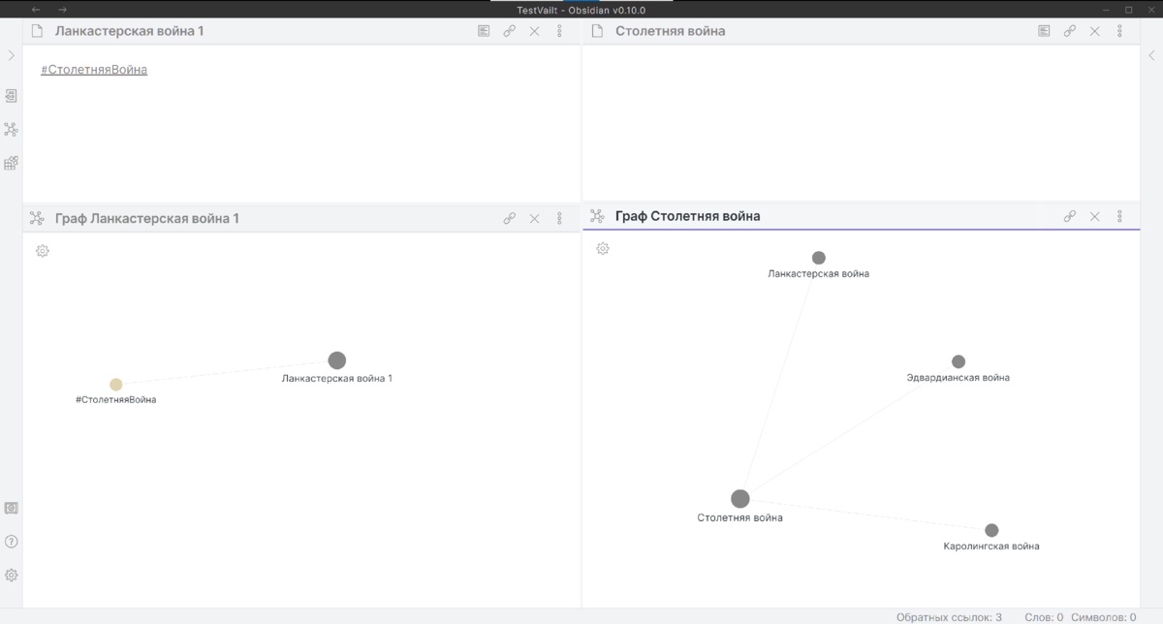Open help from the ribbon

(x=11, y=542)
